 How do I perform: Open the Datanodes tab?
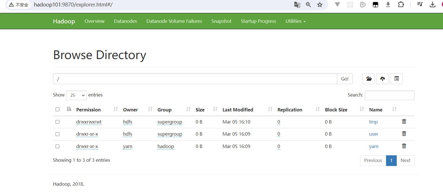click(x=125, y=21)
